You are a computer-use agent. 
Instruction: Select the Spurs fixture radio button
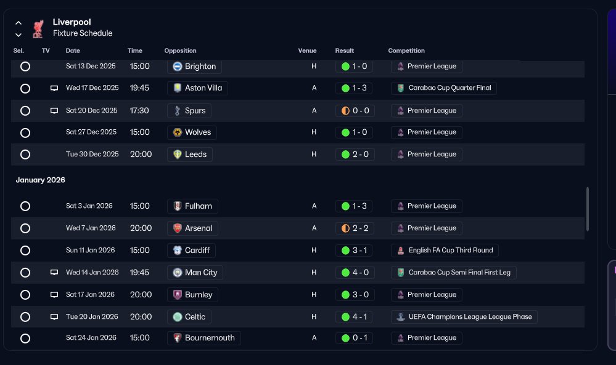(25, 111)
